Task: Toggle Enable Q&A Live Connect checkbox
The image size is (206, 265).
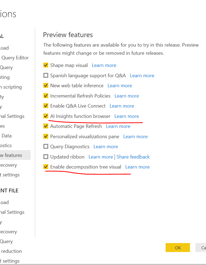Action: coord(46,106)
